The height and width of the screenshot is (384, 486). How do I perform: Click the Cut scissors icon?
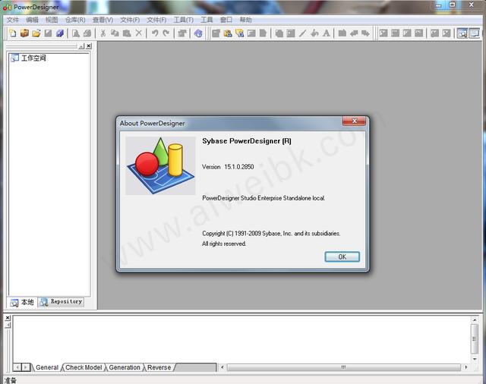coord(103,33)
